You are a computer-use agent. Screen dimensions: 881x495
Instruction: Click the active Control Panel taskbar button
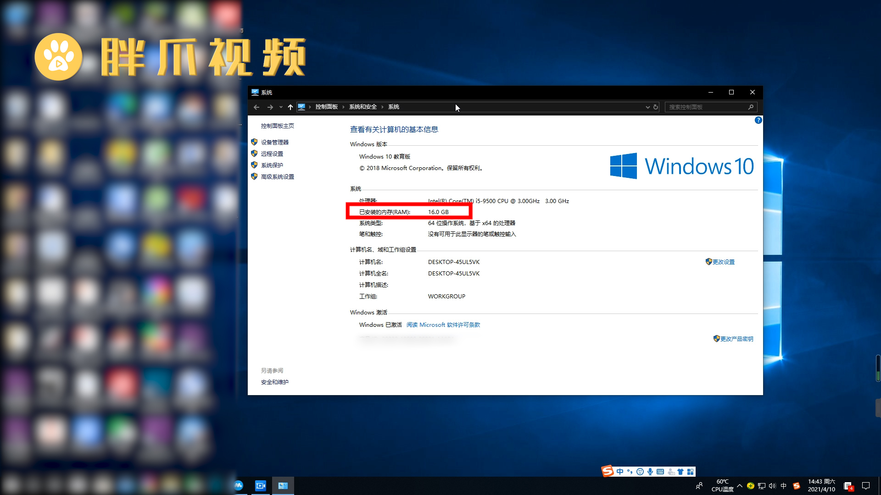pyautogui.click(x=283, y=486)
